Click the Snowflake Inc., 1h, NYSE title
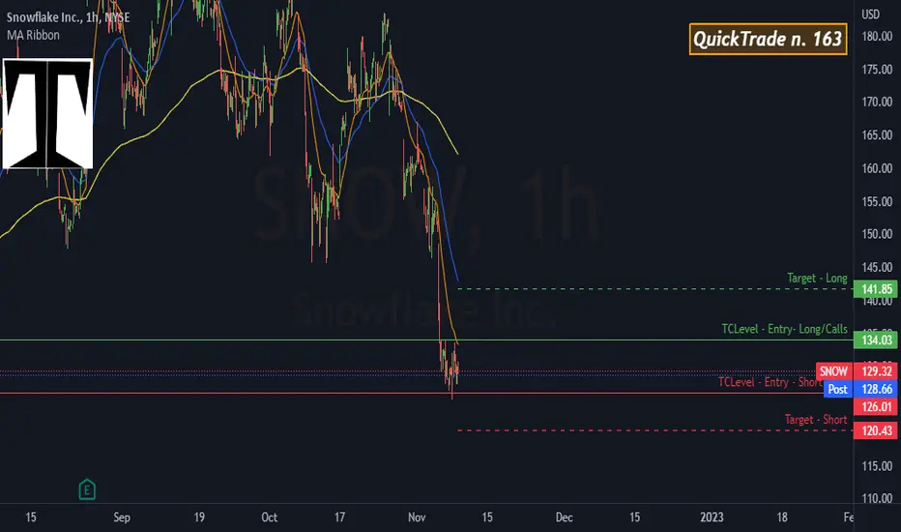 point(68,17)
